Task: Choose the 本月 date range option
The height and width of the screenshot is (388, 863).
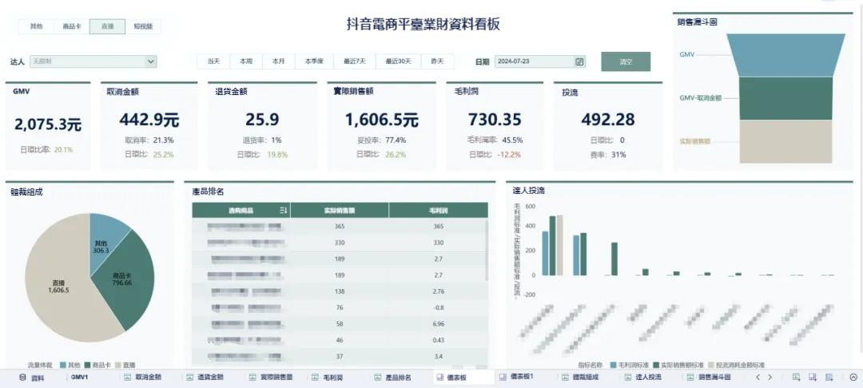Action: [x=279, y=61]
